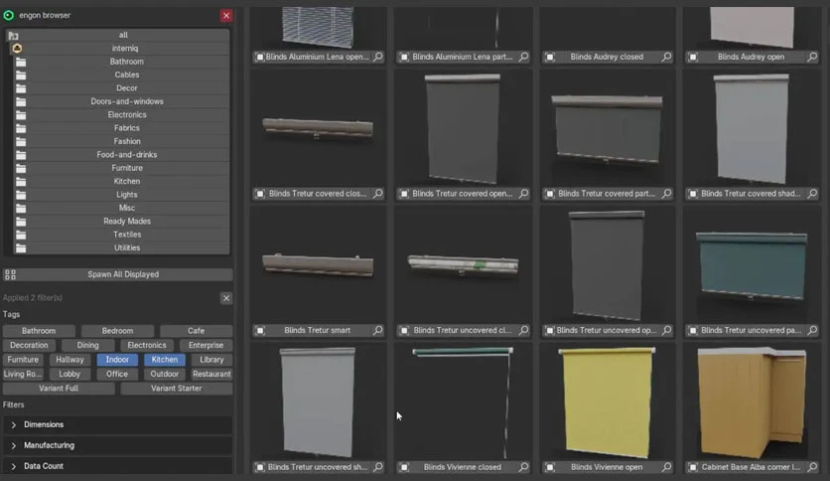Click the magnifier icon for Blinds Tretur uncovered cl
830x481 pixels.
[523, 330]
